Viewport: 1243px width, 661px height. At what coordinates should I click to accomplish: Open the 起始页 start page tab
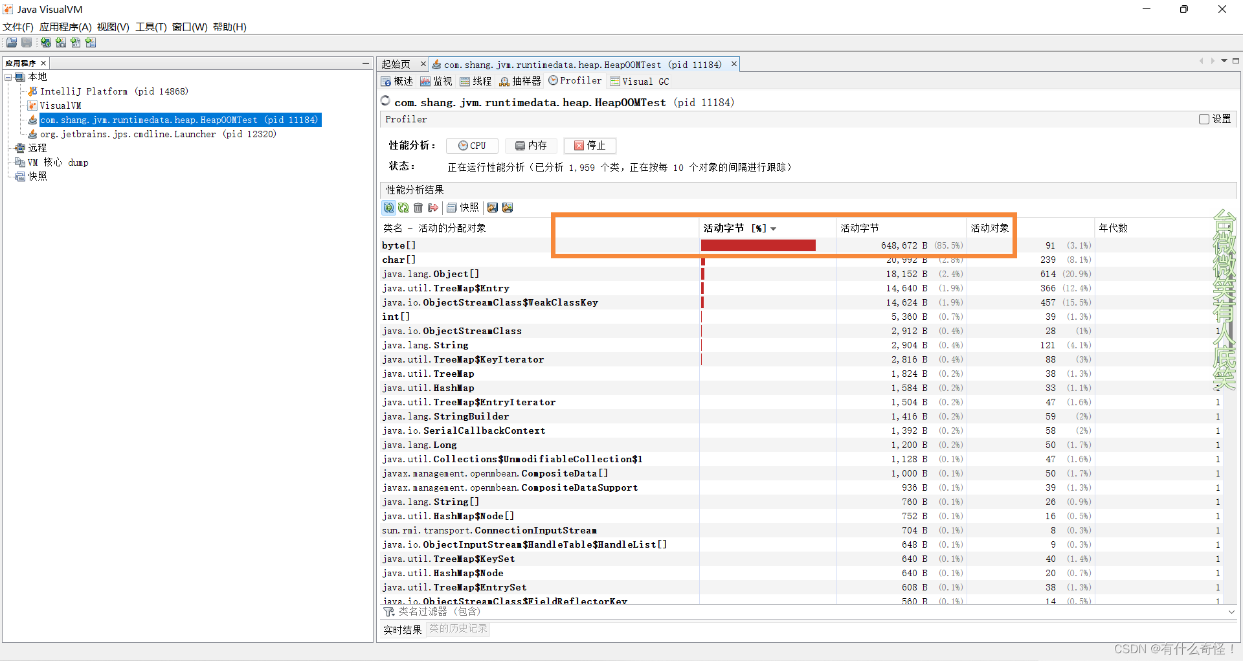[x=396, y=64]
